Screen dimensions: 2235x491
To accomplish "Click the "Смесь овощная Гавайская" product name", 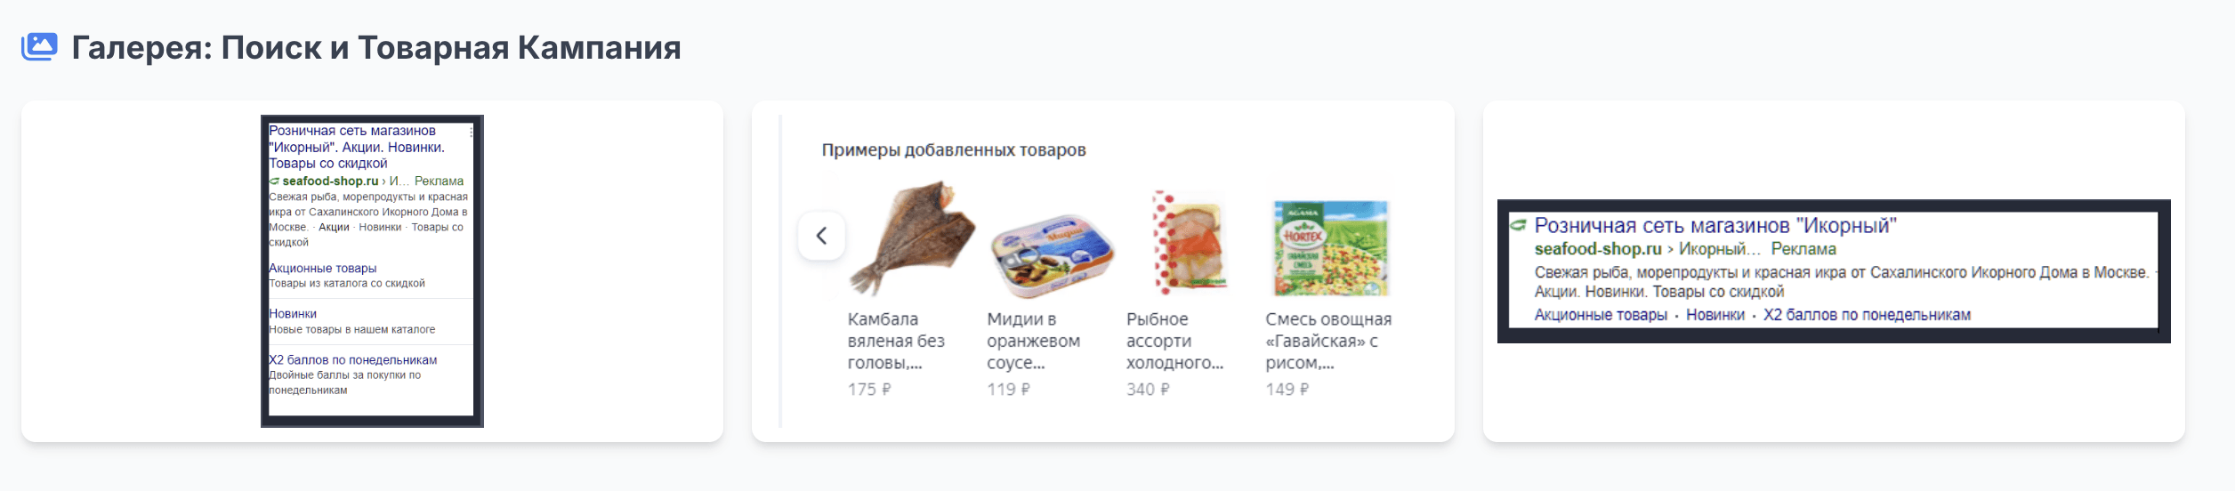I will [1328, 341].
